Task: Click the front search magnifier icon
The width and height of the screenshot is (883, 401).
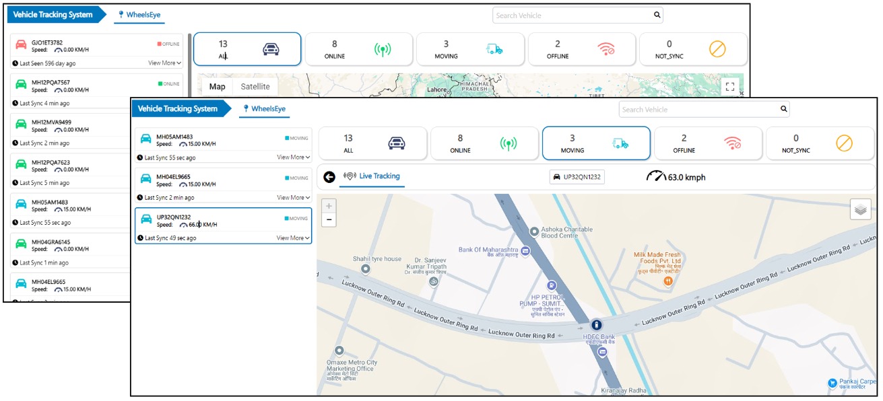Action: 783,109
